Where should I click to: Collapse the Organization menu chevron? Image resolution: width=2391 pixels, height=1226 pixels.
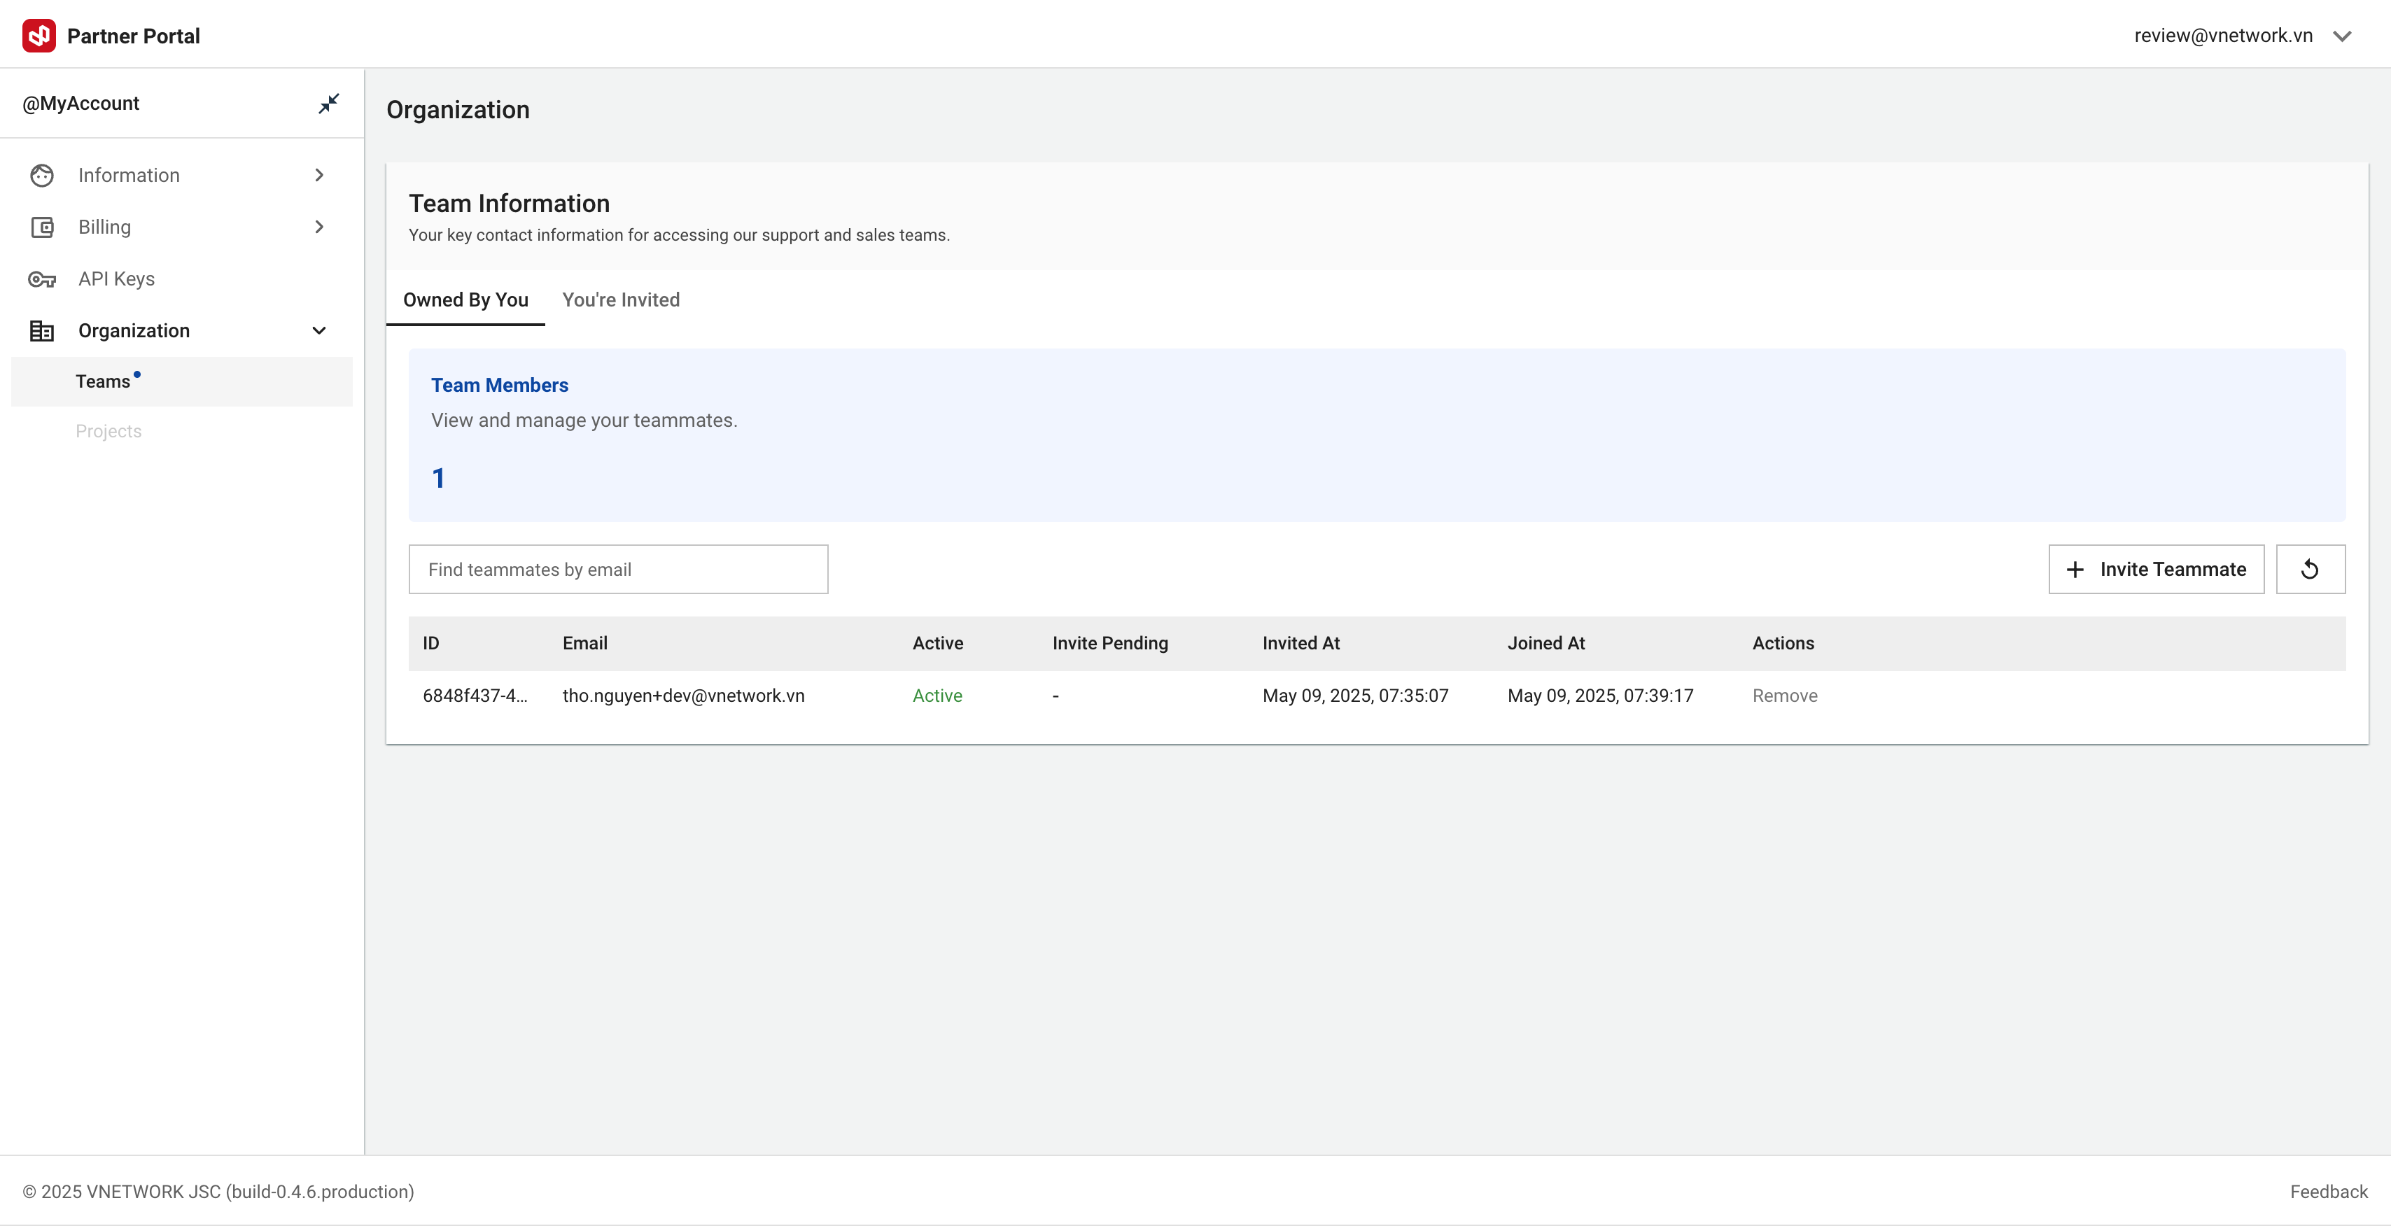pyautogui.click(x=319, y=331)
